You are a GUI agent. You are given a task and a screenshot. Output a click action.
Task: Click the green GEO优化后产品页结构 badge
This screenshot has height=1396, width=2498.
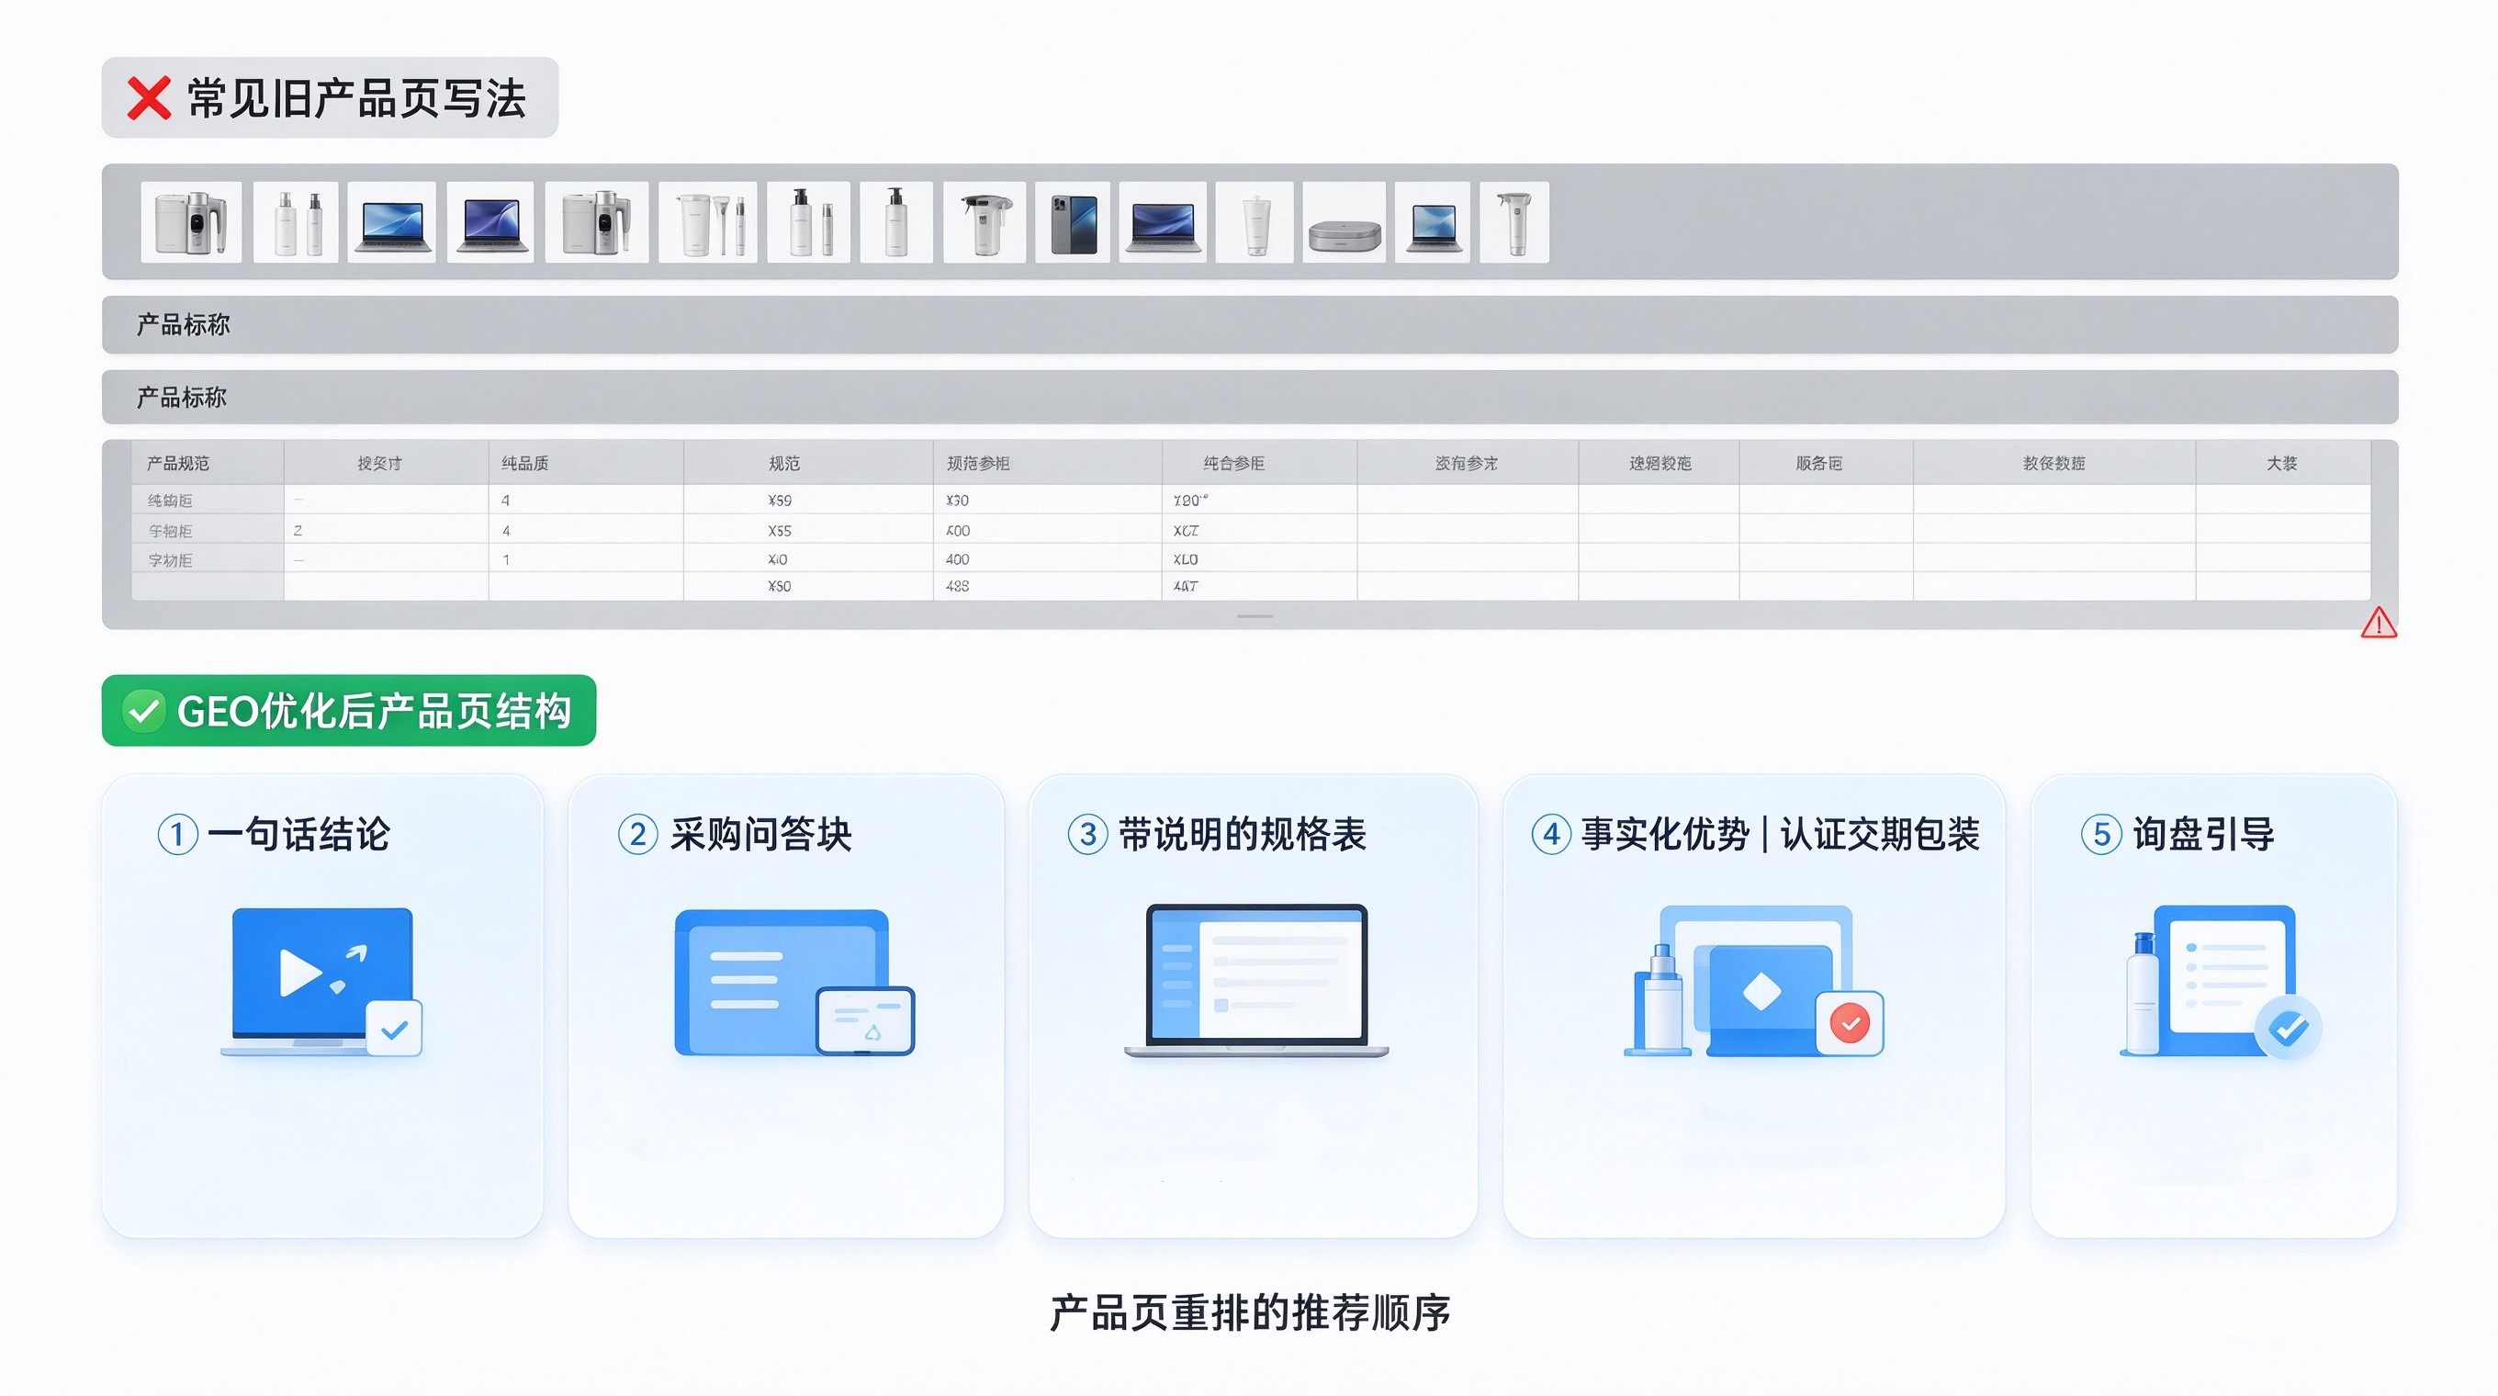tap(349, 711)
